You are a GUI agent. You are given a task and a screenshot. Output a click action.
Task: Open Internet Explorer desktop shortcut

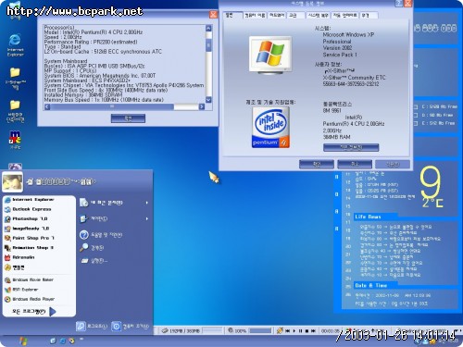[x=15, y=44]
